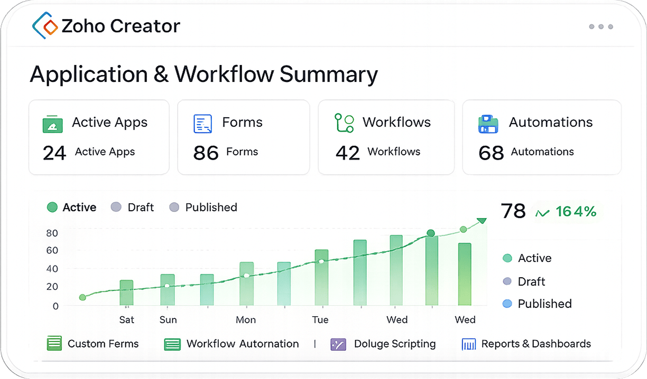
Task: Click the Automations floppy disk icon
Action: click(488, 124)
